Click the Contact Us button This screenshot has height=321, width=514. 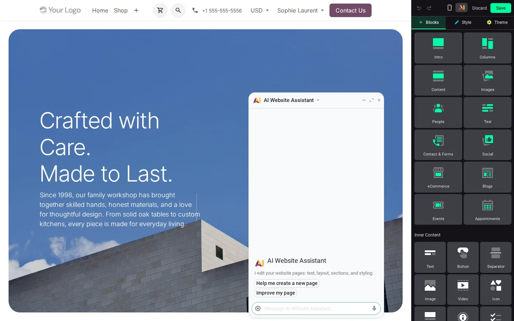pyautogui.click(x=351, y=10)
